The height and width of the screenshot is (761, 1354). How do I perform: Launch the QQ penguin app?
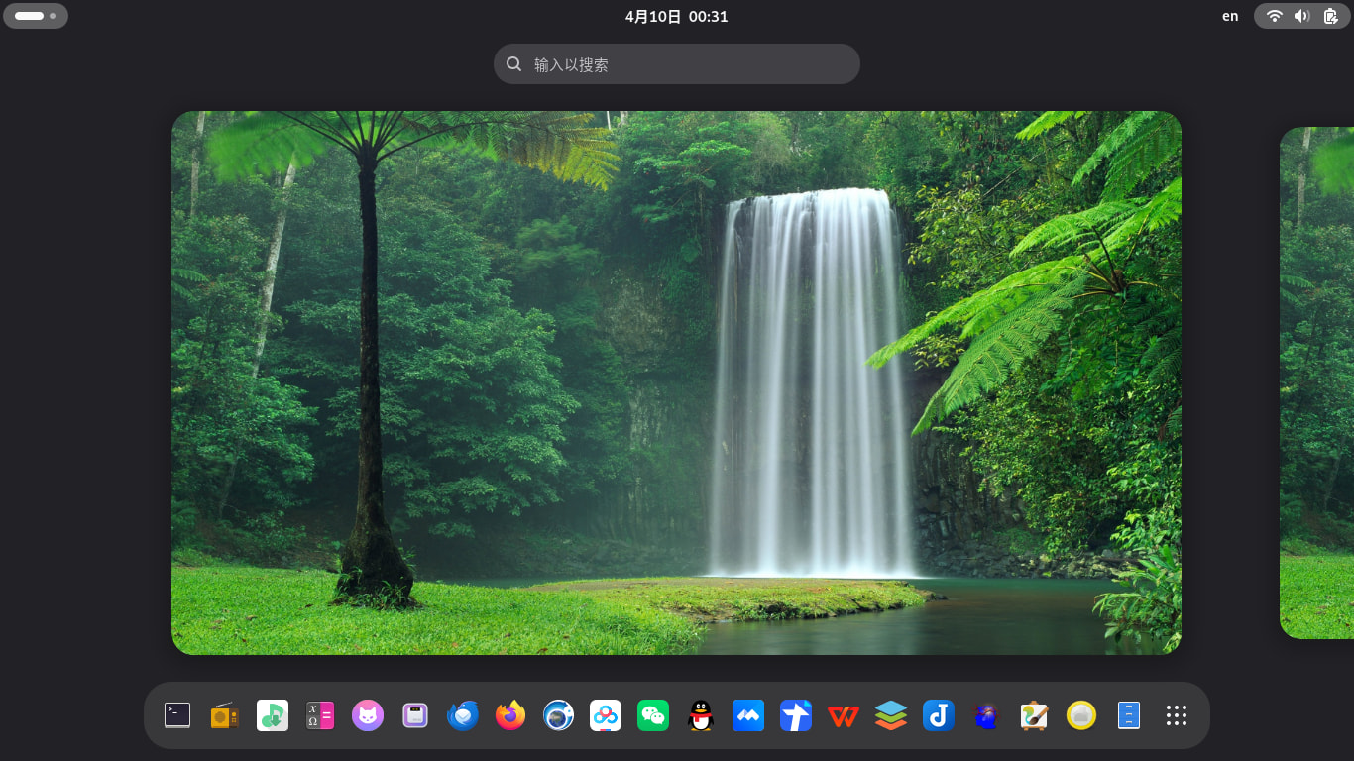coord(701,715)
